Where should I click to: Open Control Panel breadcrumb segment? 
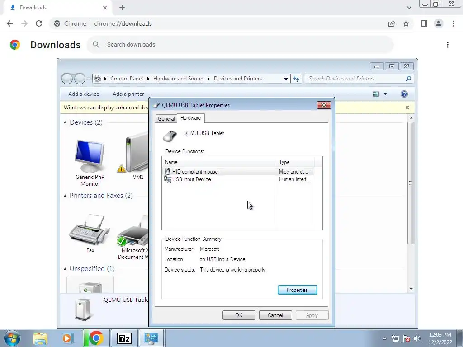127,79
